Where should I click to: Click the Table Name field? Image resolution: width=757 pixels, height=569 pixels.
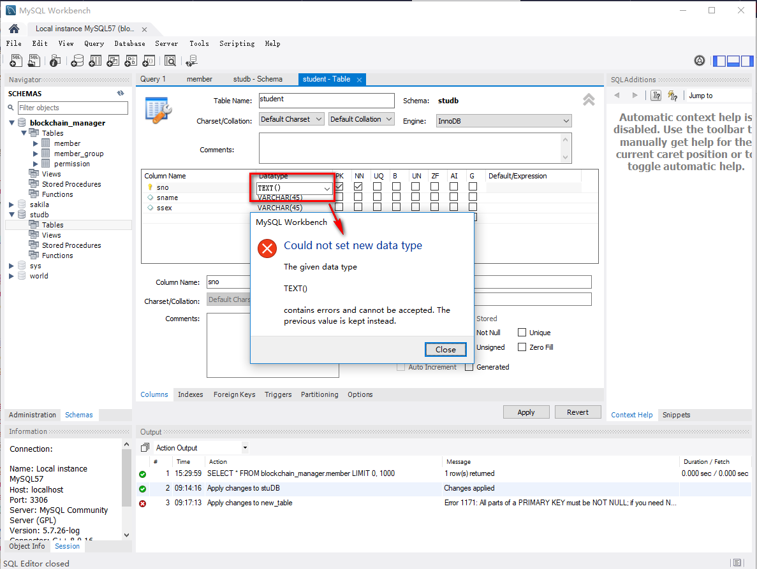pos(327,100)
